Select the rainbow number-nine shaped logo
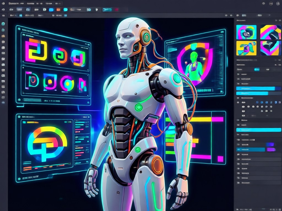 (x=78, y=58)
